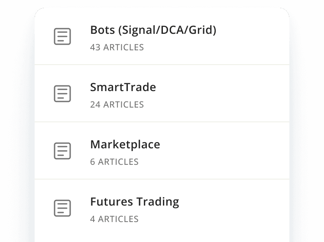Click the word Marketplace in the third row
324x242 pixels.
click(x=125, y=144)
